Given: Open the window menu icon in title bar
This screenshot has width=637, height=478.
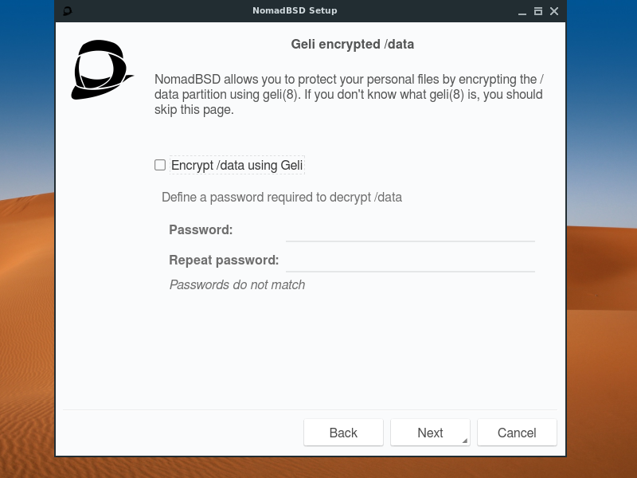Looking at the screenshot, I should point(68,11).
